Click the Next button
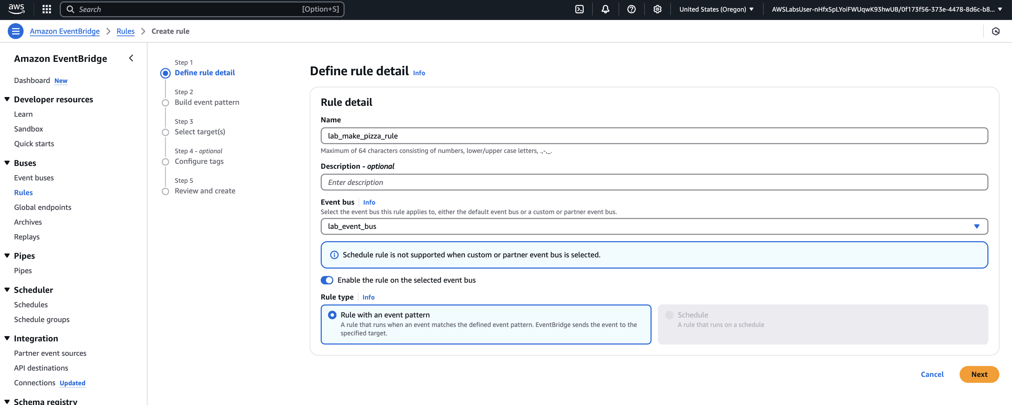Screen dimensions: 1012x405 979,374
